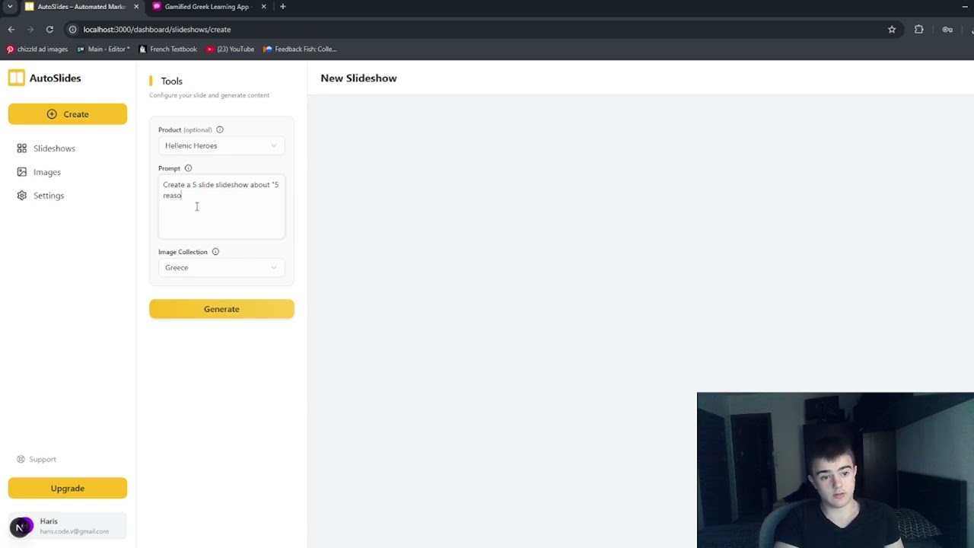The image size is (974, 548).
Task: Bookmark this page with star icon
Action: pyautogui.click(x=892, y=30)
